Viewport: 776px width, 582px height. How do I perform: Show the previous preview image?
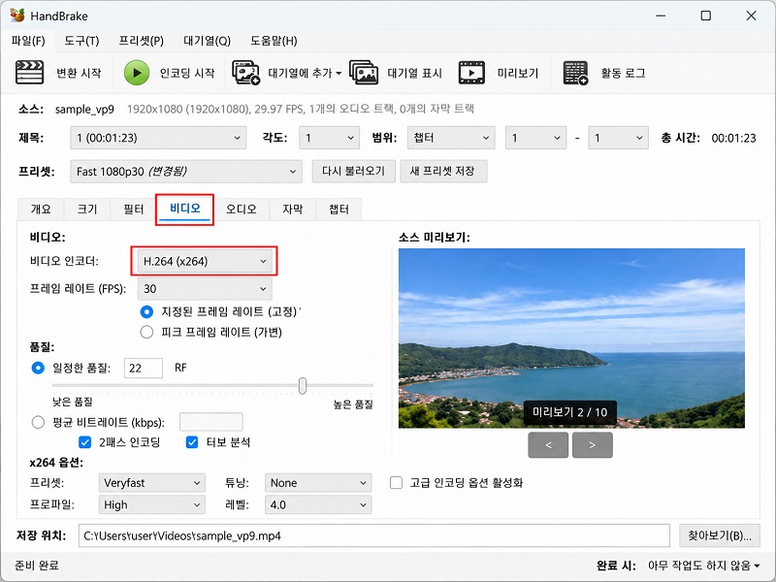548,445
